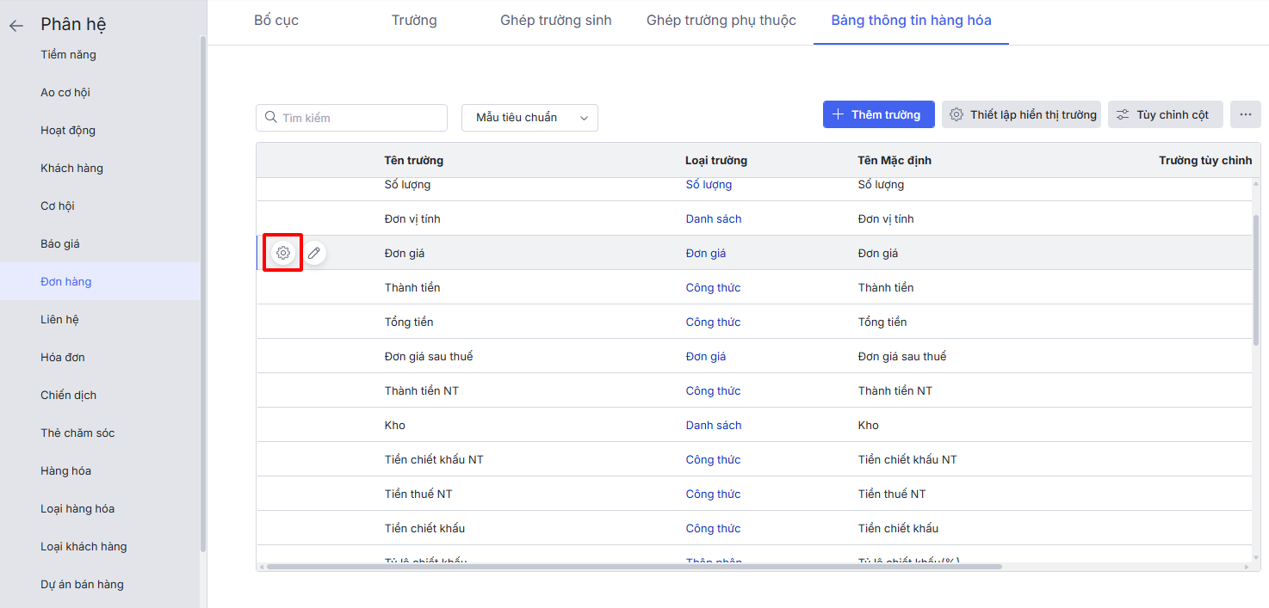1269x608 pixels.
Task: Open Thiết lập hiển thị trường settings
Action: tap(1022, 114)
